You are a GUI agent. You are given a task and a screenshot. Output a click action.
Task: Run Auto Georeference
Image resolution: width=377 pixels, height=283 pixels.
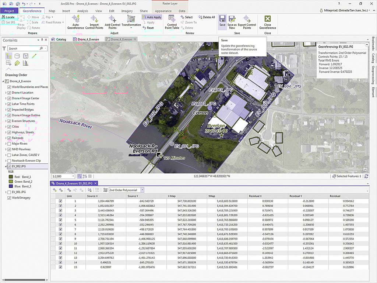[75, 22]
